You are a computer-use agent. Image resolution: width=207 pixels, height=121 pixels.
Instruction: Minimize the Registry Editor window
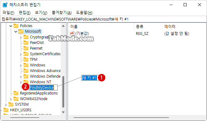(171, 5)
